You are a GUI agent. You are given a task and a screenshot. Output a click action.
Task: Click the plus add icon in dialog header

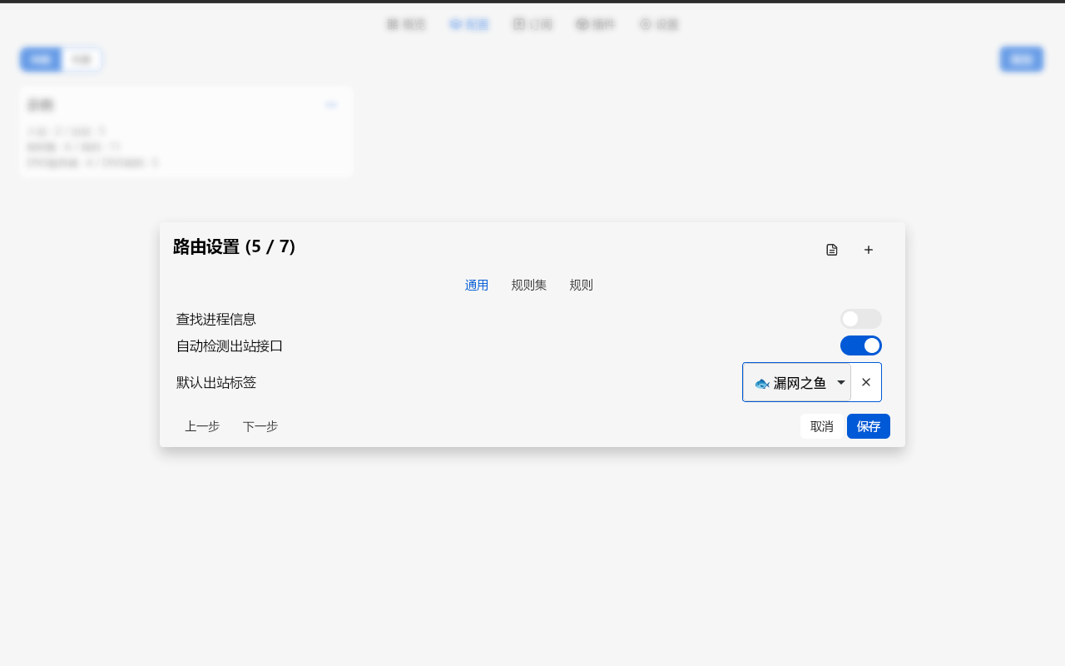click(x=869, y=250)
